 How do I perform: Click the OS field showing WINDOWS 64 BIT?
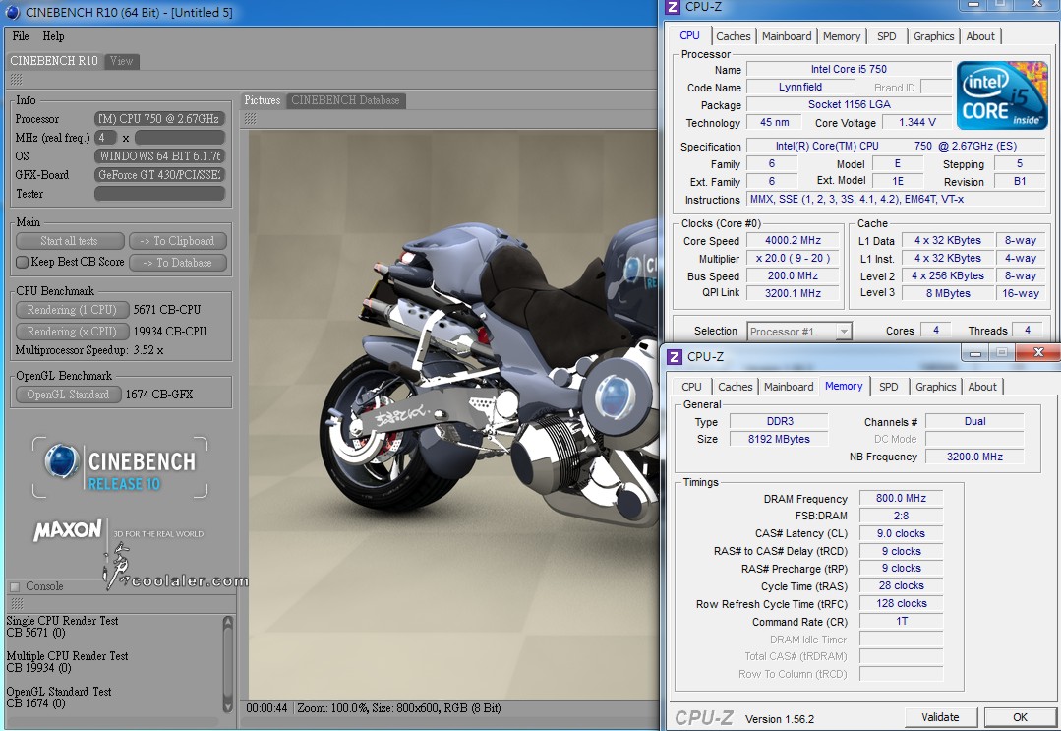(159, 156)
